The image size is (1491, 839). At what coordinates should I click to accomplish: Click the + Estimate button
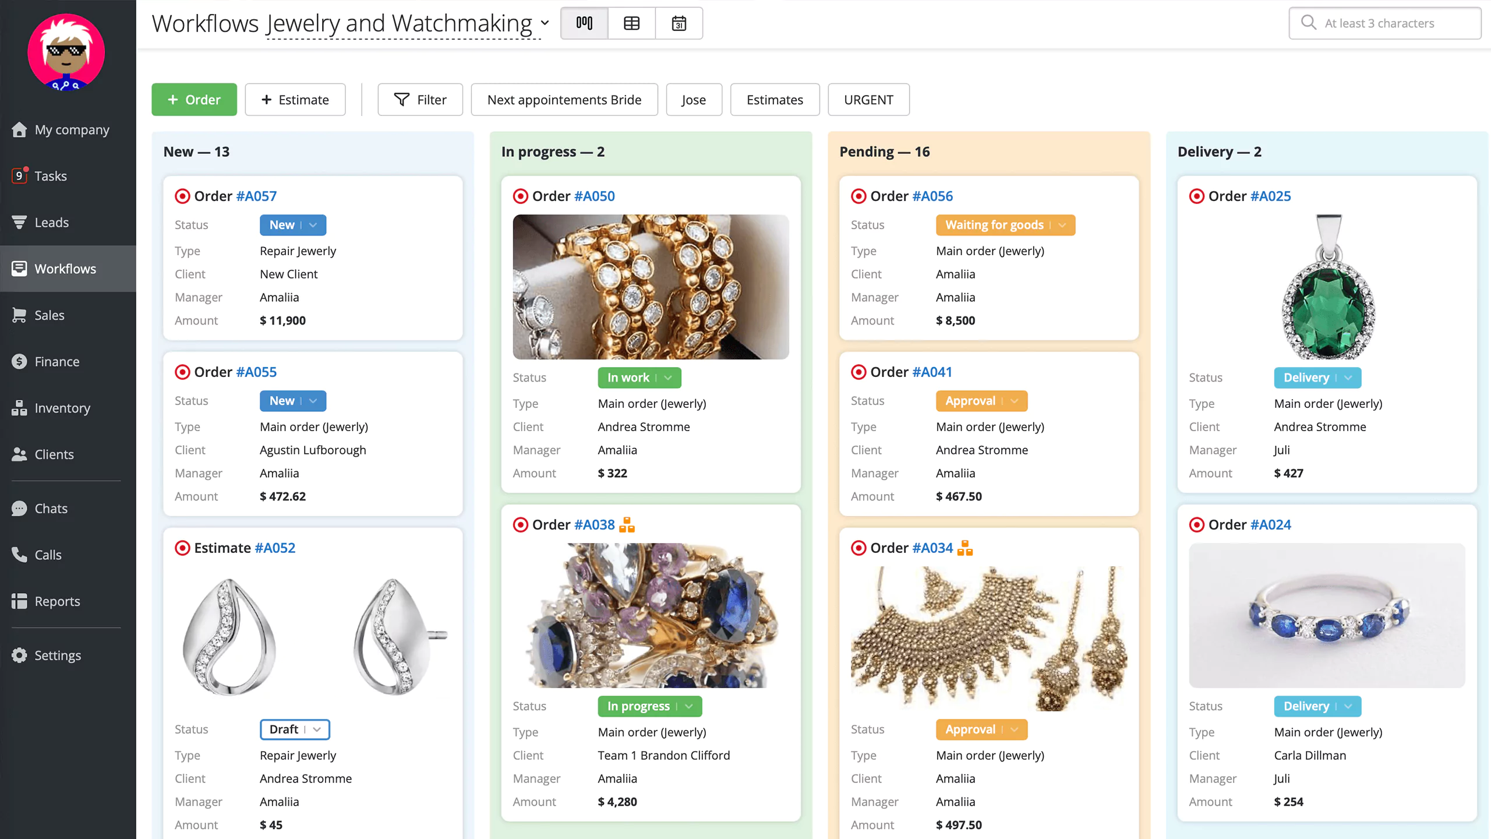click(297, 100)
